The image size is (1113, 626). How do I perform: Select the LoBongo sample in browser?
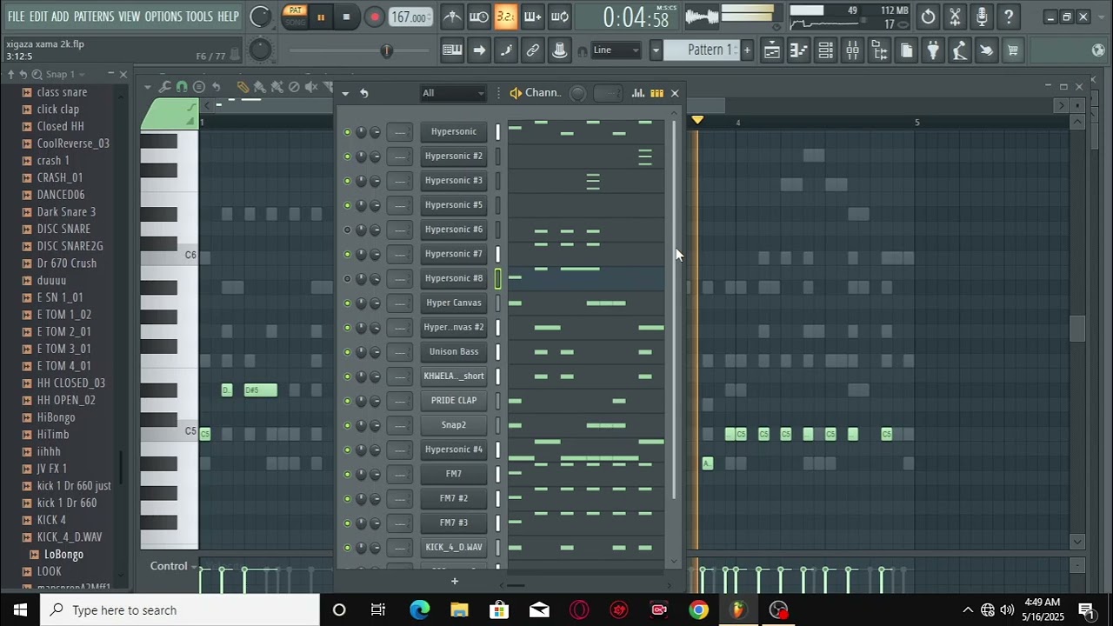(x=63, y=555)
